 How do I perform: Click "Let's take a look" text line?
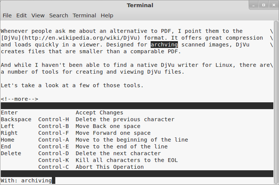72,85
